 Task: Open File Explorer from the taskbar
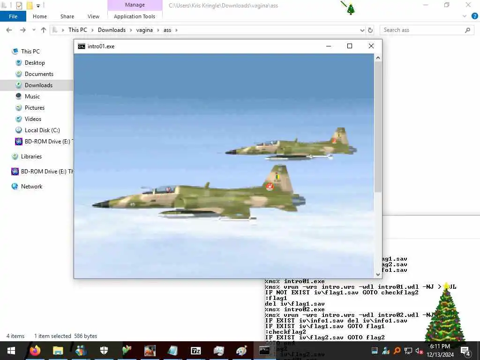tap(58, 351)
